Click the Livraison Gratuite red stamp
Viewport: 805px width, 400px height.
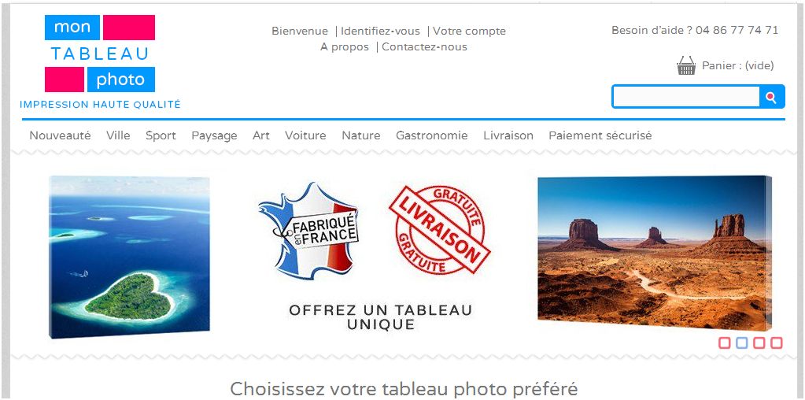tap(440, 230)
